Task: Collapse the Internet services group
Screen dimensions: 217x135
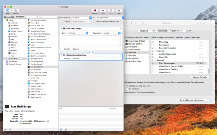Action: click(156, 51)
